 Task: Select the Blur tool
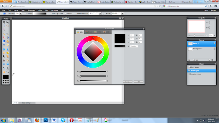click(4, 49)
